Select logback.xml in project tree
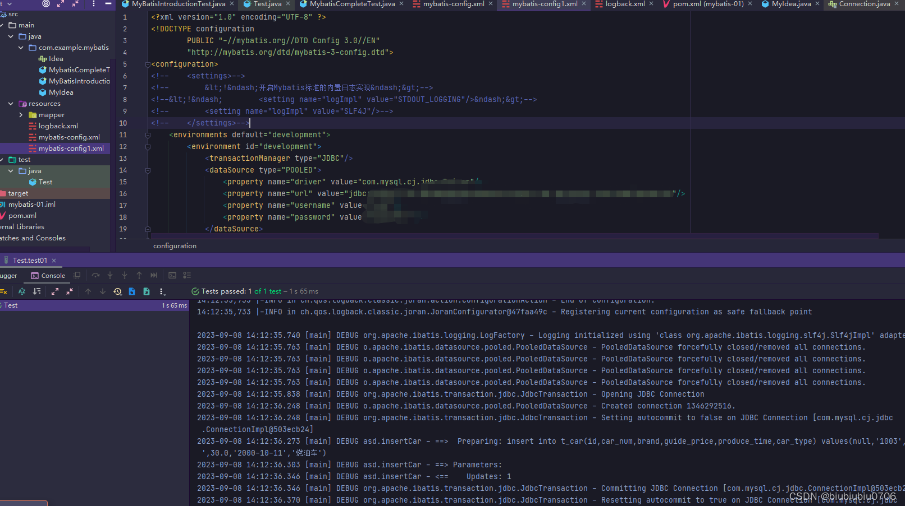 pos(58,126)
